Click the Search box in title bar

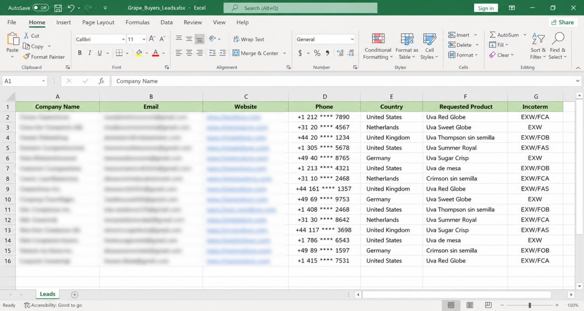[300, 8]
